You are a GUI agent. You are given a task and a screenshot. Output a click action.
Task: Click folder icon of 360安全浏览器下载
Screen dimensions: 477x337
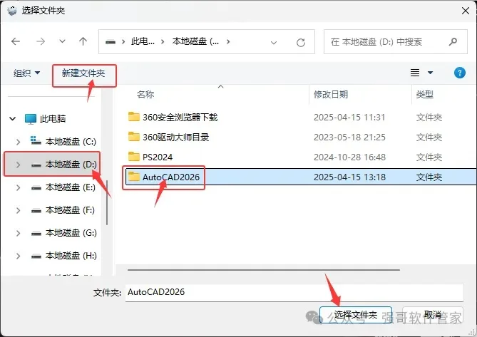pyautogui.click(x=134, y=117)
